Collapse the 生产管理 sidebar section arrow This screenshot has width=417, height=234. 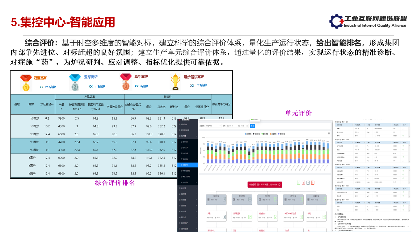pyautogui.click(x=196, y=136)
